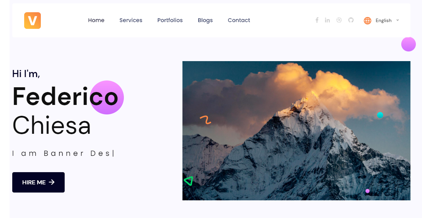The height and width of the screenshot is (218, 422).
Task: Go to the Home menu item
Action: coord(96,20)
